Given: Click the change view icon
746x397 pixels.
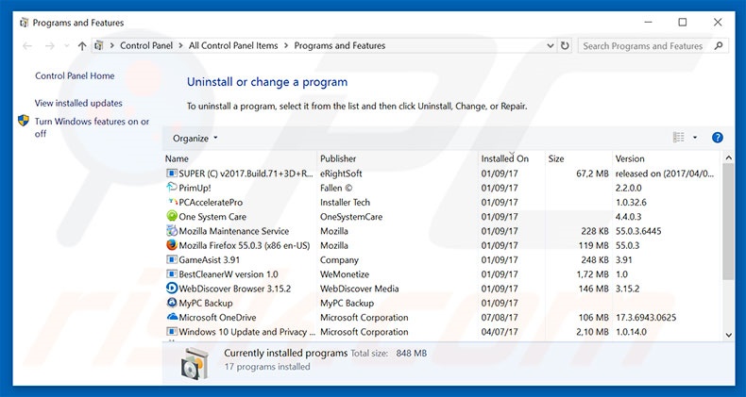Looking at the screenshot, I should 678,138.
